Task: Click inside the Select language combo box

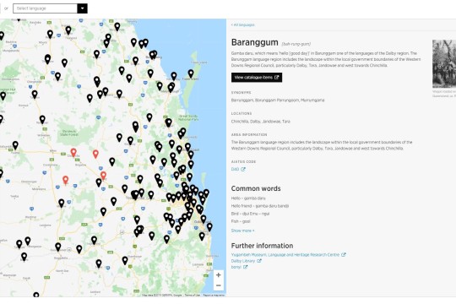Action: pos(45,8)
